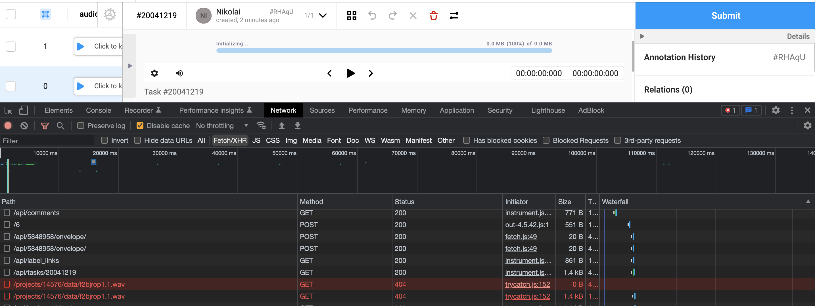The width and height of the screenshot is (815, 306).
Task: Select the /api/tasks/20041219 request row
Action: (407, 273)
